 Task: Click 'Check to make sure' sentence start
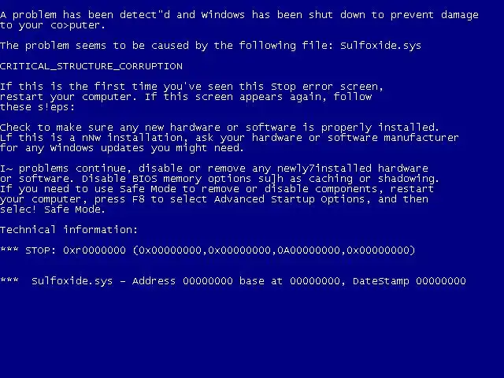coord(56,128)
